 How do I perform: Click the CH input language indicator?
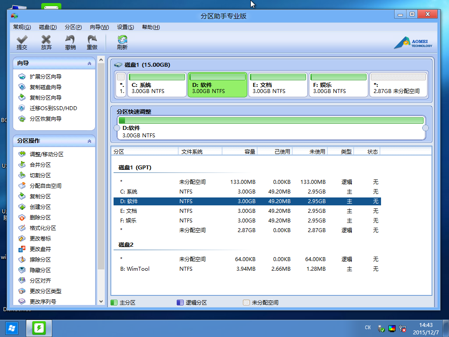368,327
